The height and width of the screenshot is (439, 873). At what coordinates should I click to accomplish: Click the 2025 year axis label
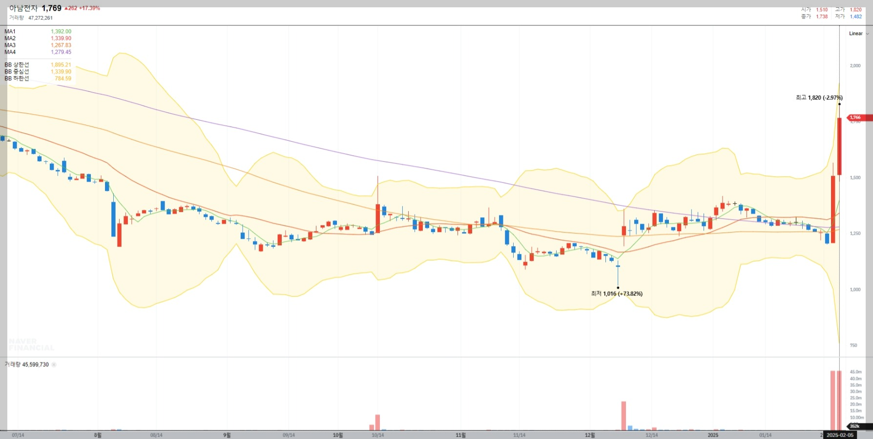point(713,435)
